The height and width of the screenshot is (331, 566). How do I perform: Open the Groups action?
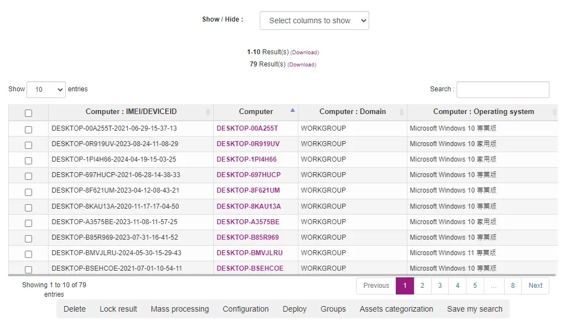(333, 309)
